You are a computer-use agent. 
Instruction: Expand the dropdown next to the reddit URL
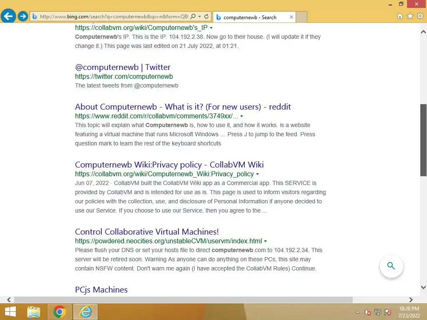(241, 116)
